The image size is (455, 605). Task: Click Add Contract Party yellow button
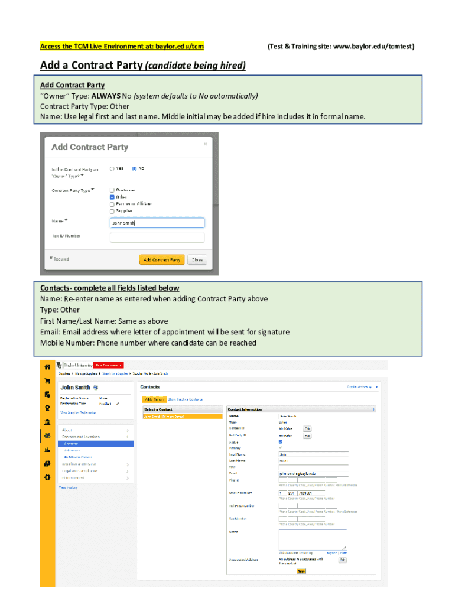coord(162,260)
